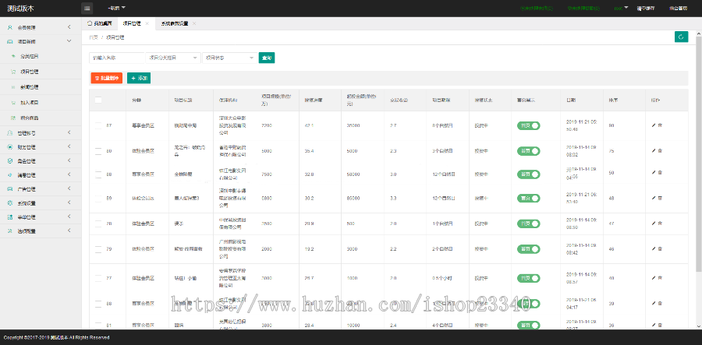Click the pencil edit icon for row 80
Image resolution: width=702 pixels, height=345 pixels.
[x=654, y=150]
